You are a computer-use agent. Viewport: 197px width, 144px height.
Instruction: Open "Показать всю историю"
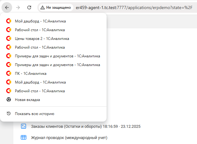click(34, 114)
